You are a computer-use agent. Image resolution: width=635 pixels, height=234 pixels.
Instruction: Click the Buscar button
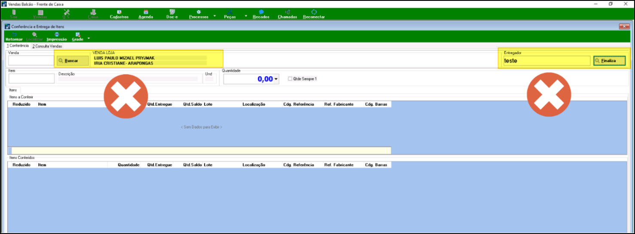pyautogui.click(x=73, y=61)
